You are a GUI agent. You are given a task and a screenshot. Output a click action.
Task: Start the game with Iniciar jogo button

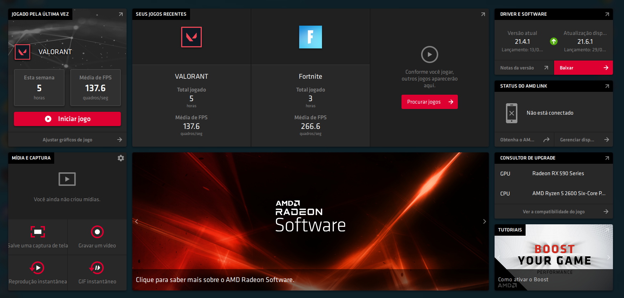(x=67, y=119)
